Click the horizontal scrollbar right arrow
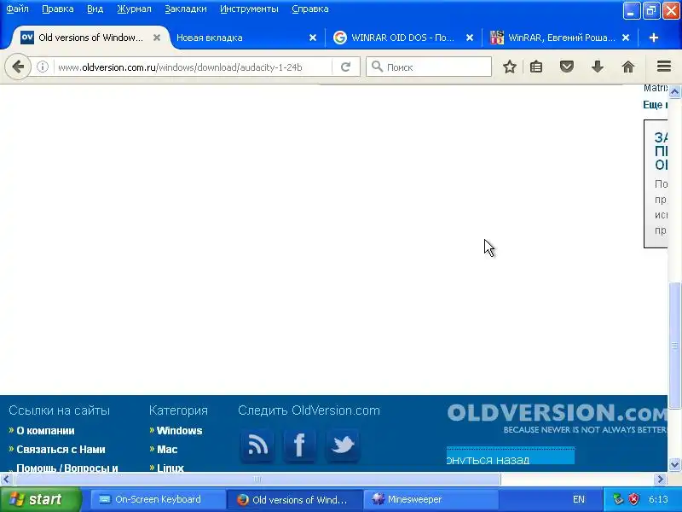This screenshot has width=682, height=512. point(661,479)
